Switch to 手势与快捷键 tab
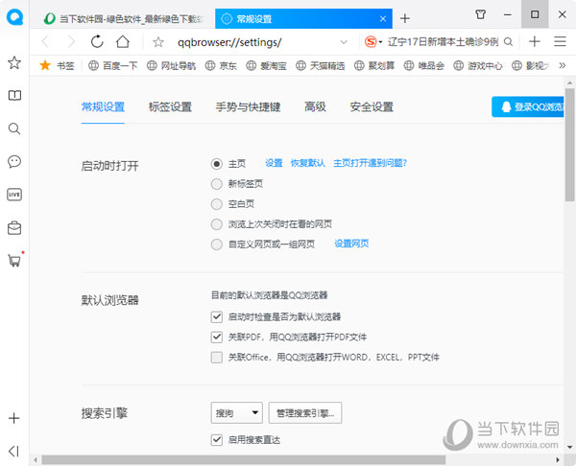 tap(248, 106)
